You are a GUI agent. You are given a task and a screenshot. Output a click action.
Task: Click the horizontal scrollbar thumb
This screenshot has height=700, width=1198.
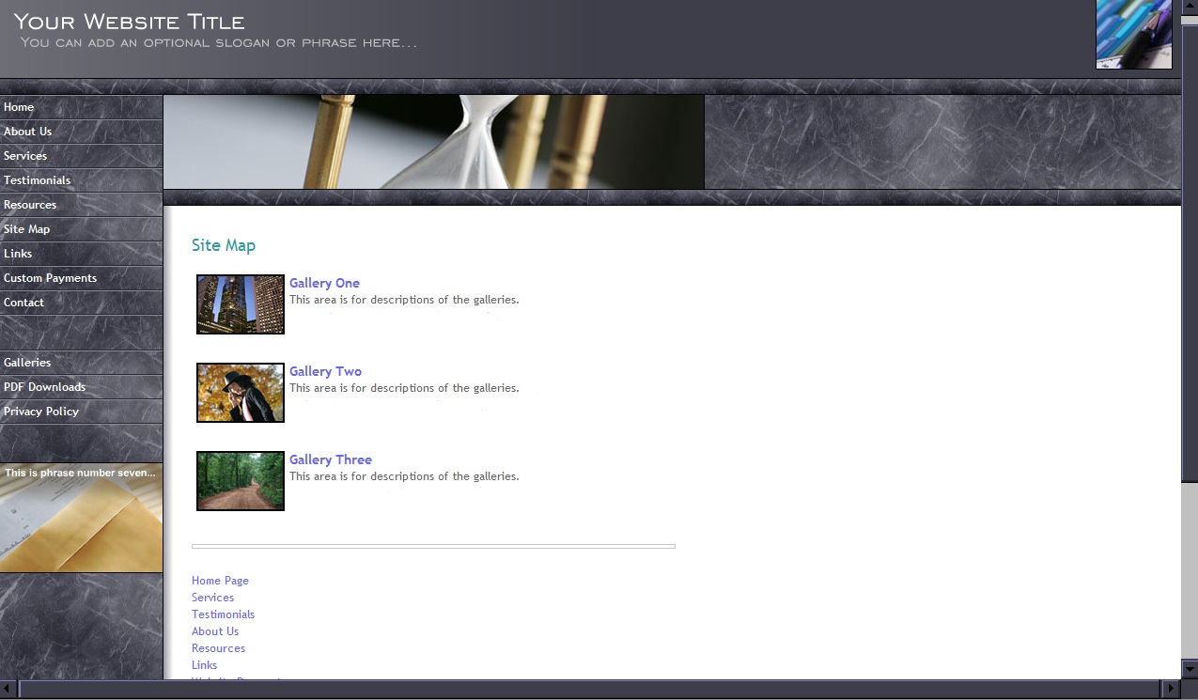[590, 689]
